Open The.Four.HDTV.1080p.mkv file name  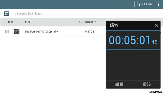(41, 32)
